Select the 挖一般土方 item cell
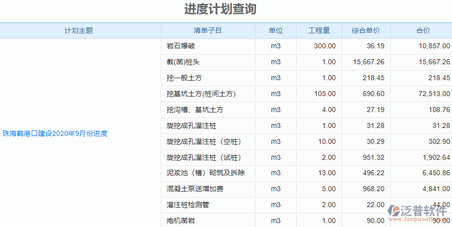 click(x=208, y=78)
